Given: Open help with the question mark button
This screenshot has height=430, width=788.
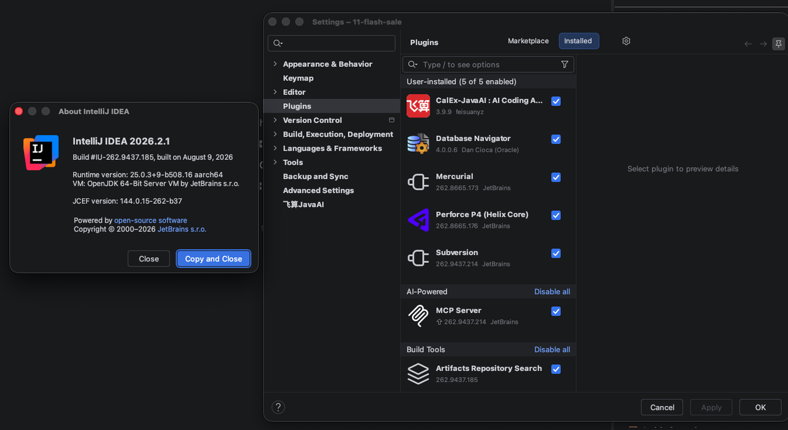Looking at the screenshot, I should [278, 407].
